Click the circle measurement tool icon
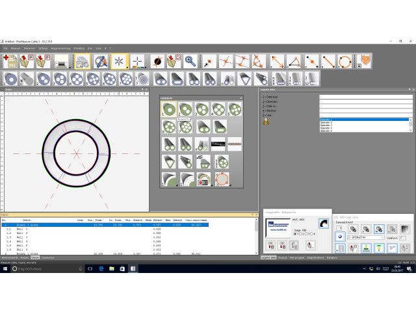 point(344,62)
